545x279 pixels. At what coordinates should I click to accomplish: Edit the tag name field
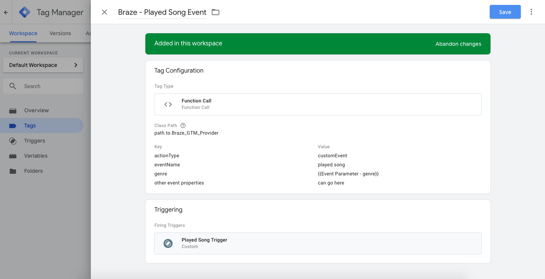pyautogui.click(x=162, y=12)
